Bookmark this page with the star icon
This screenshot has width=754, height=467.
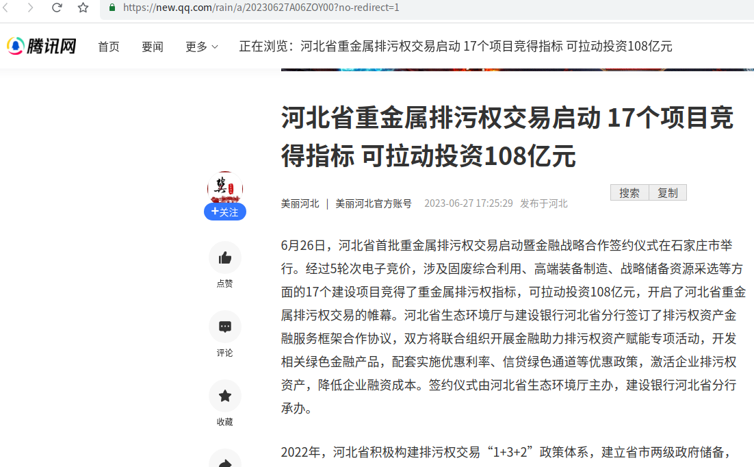click(x=83, y=8)
